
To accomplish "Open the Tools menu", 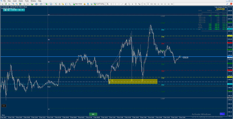I will pos(27,1).
